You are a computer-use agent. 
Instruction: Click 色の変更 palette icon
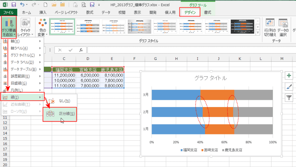click(x=42, y=22)
